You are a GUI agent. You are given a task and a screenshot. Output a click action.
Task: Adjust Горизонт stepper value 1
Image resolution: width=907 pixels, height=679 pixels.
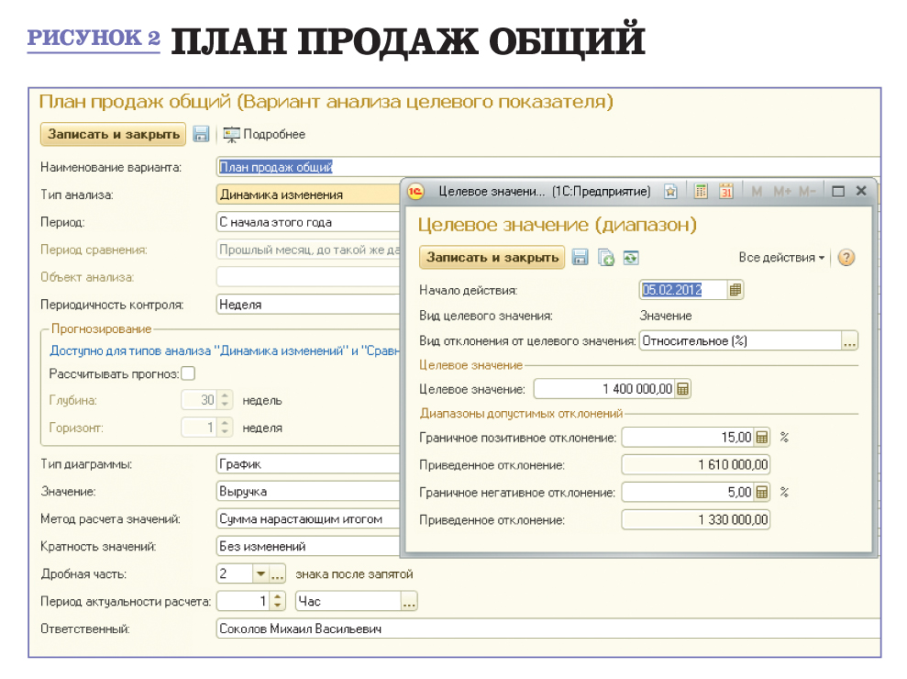[x=225, y=428]
